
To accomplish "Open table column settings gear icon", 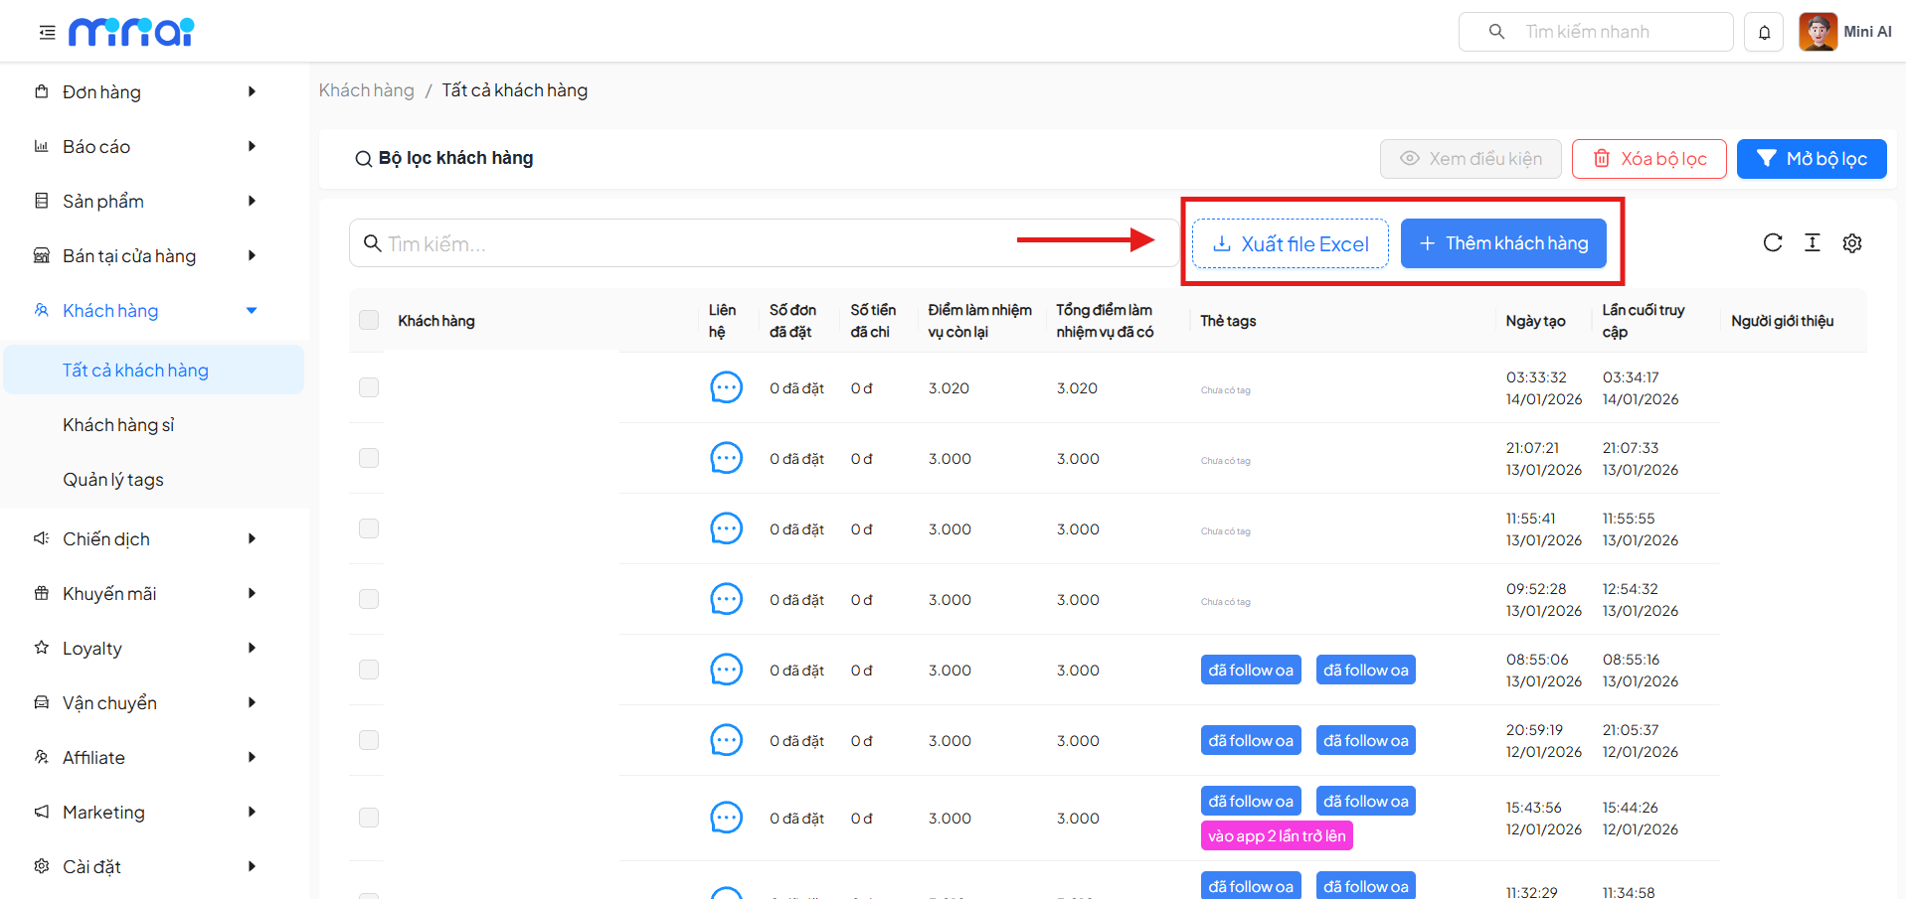I will click(1851, 243).
